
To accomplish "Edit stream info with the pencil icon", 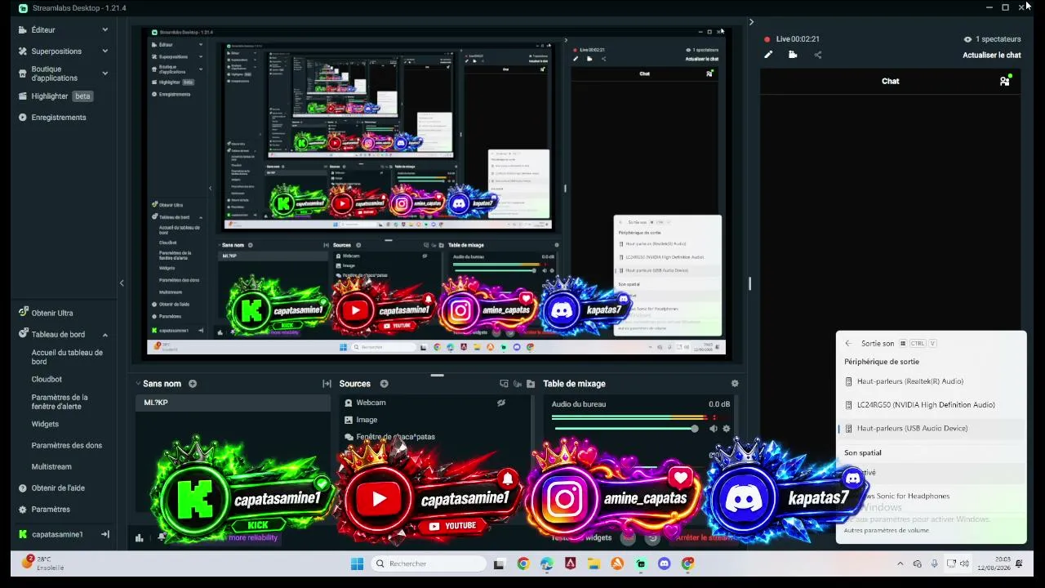I will pyautogui.click(x=768, y=55).
